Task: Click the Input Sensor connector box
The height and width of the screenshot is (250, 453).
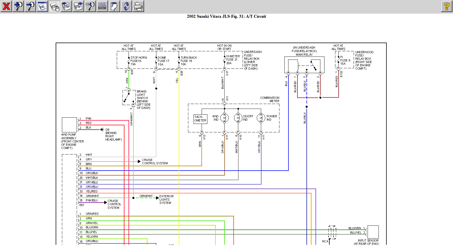Action: pos(373,232)
